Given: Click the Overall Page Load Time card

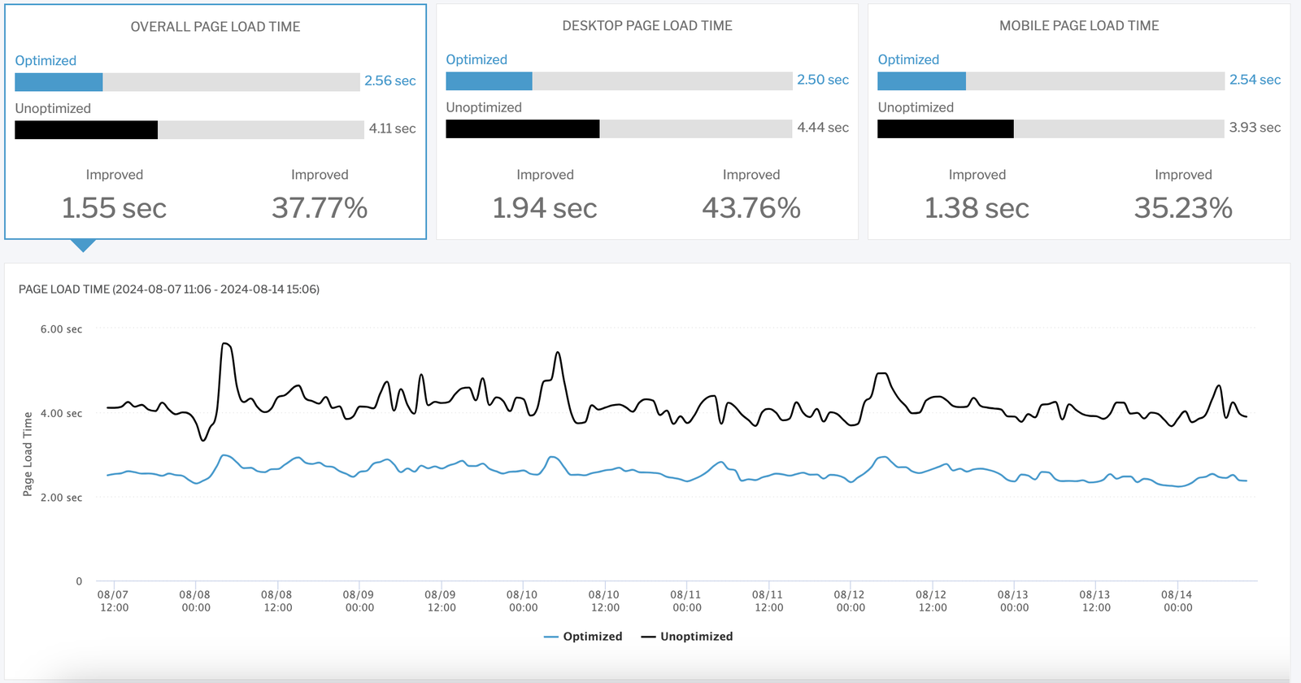Looking at the screenshot, I should coord(215,122).
